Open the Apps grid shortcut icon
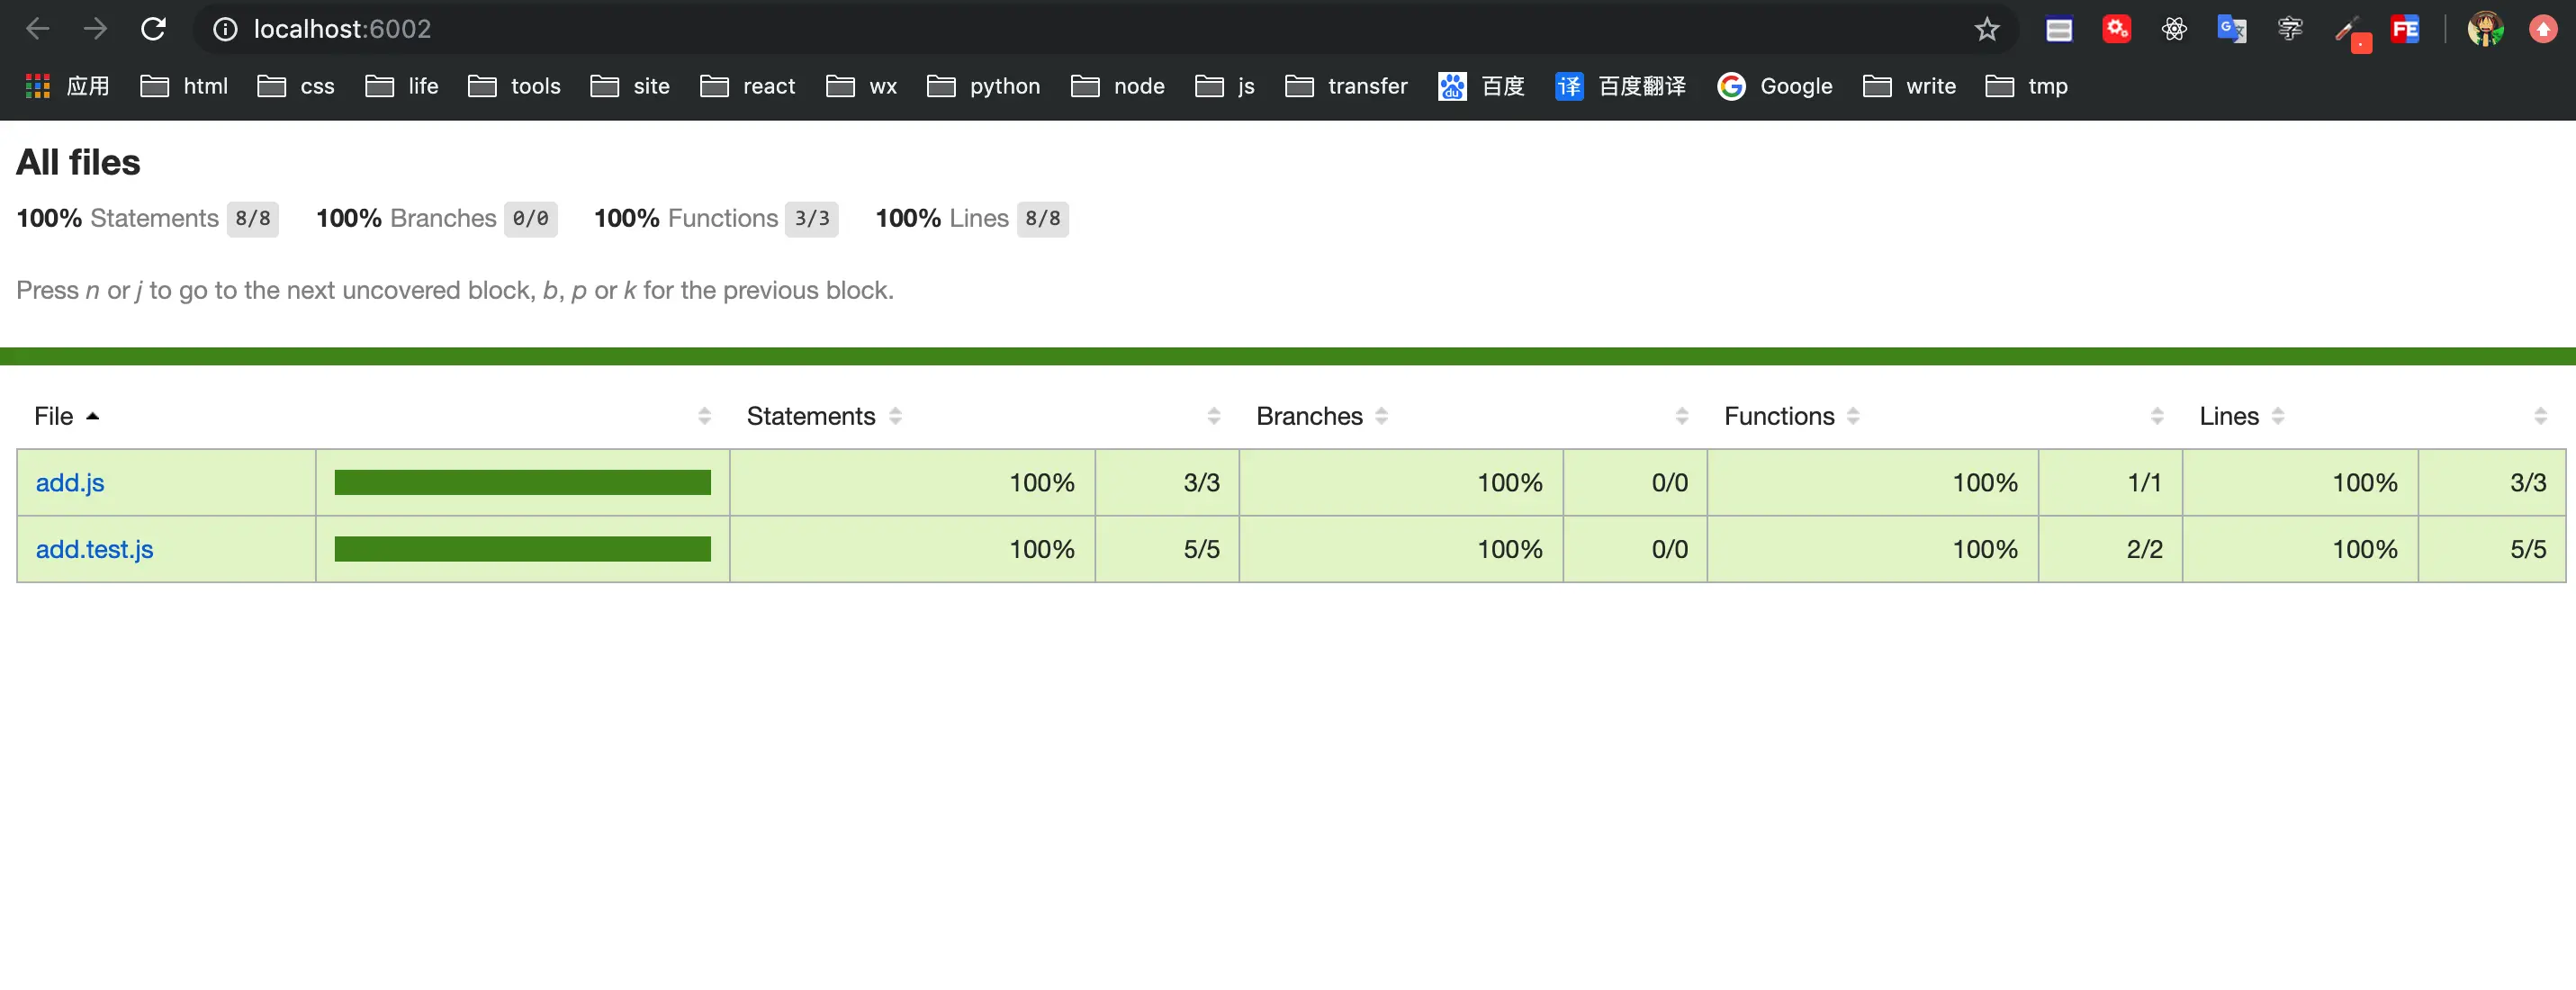Screen dimensions: 2576x990 pyautogui.click(x=38, y=86)
